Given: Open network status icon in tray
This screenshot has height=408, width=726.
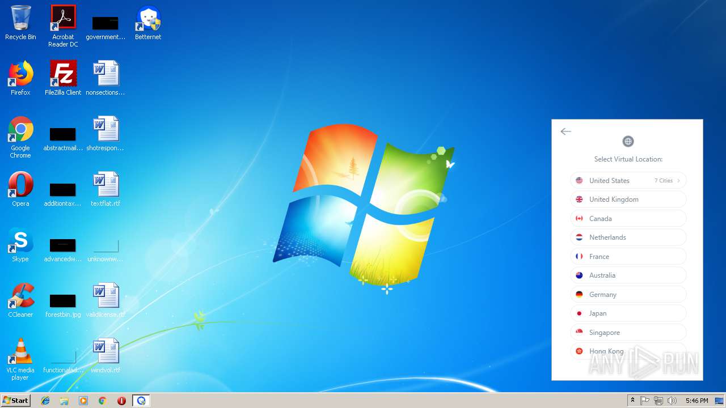Looking at the screenshot, I should point(658,401).
